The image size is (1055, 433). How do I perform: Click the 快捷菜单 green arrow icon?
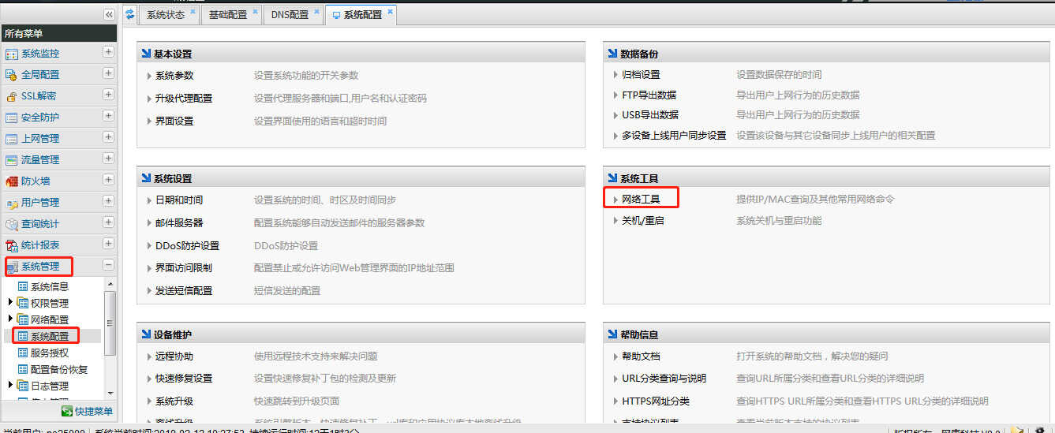67,412
